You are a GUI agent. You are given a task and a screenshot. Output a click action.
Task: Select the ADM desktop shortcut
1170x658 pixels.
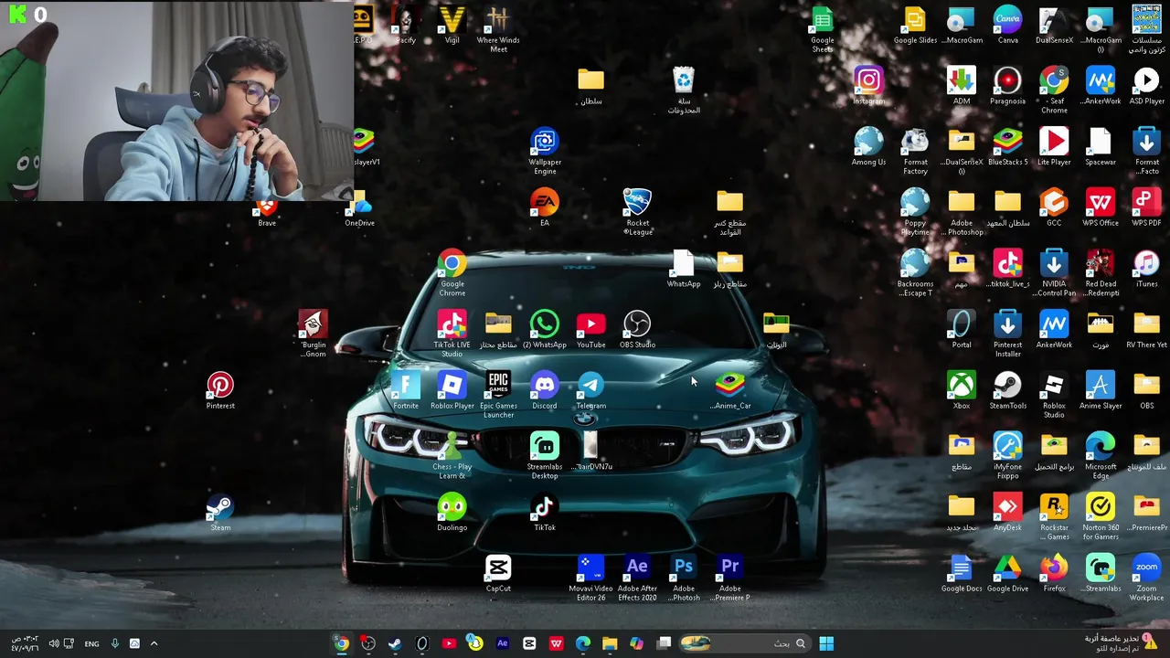tap(962, 86)
